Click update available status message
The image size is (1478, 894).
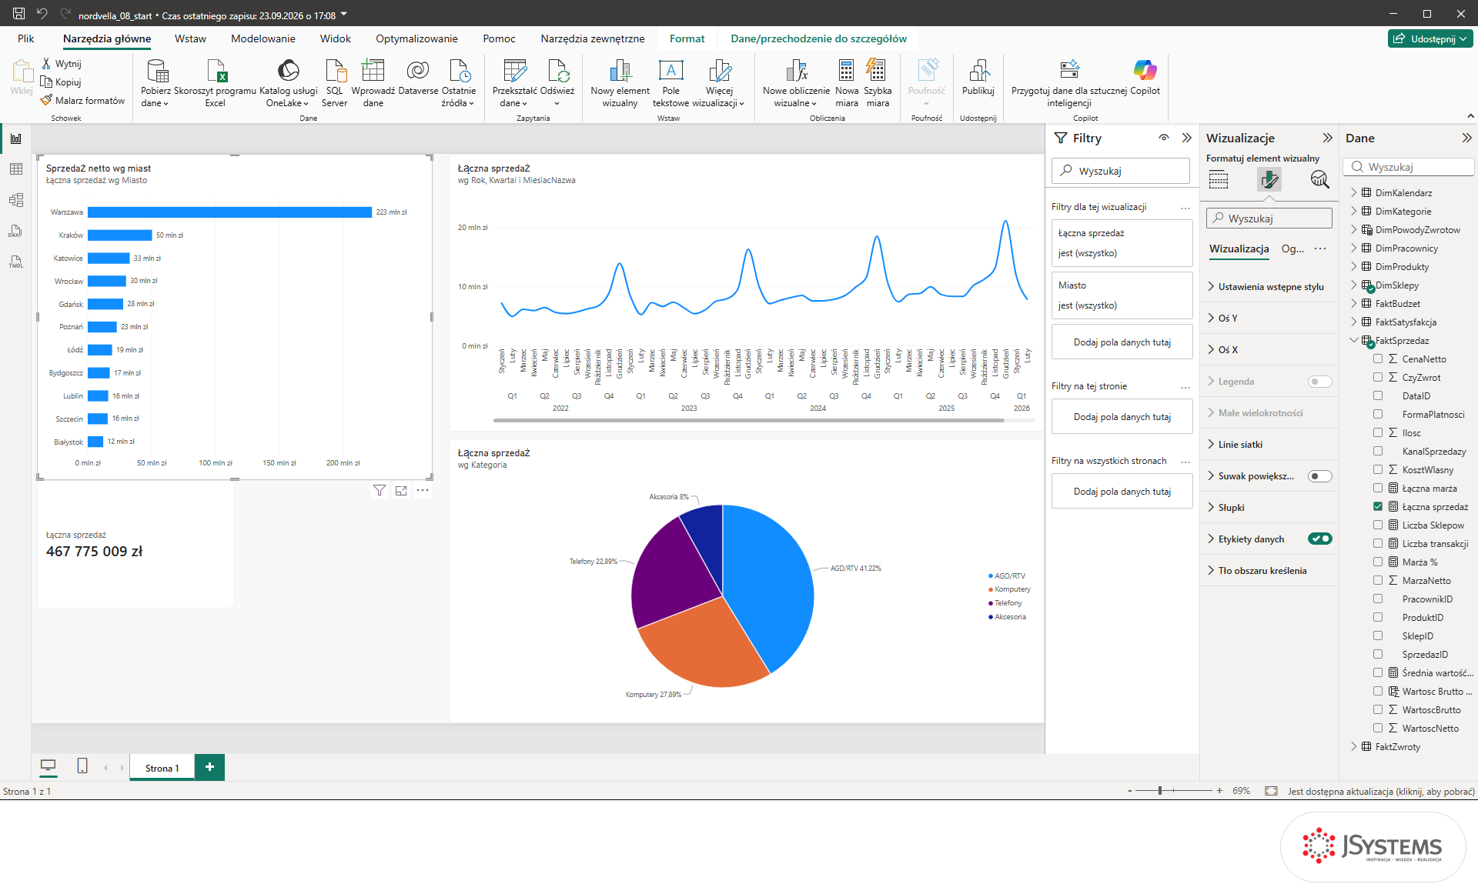[1381, 791]
